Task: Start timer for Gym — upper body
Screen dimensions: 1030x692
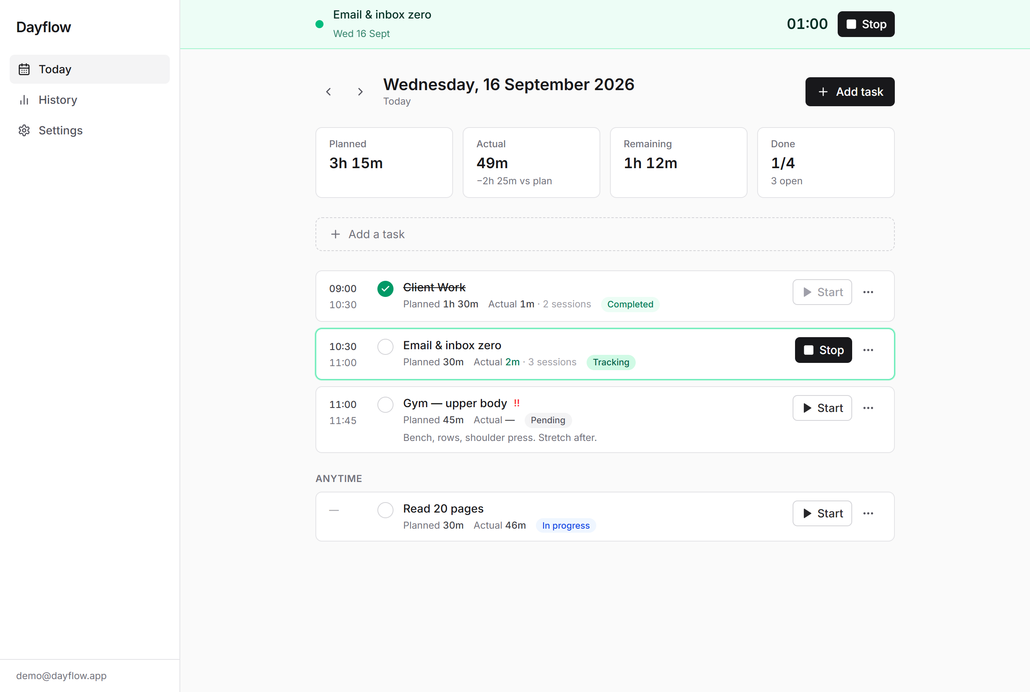Action: 822,408
